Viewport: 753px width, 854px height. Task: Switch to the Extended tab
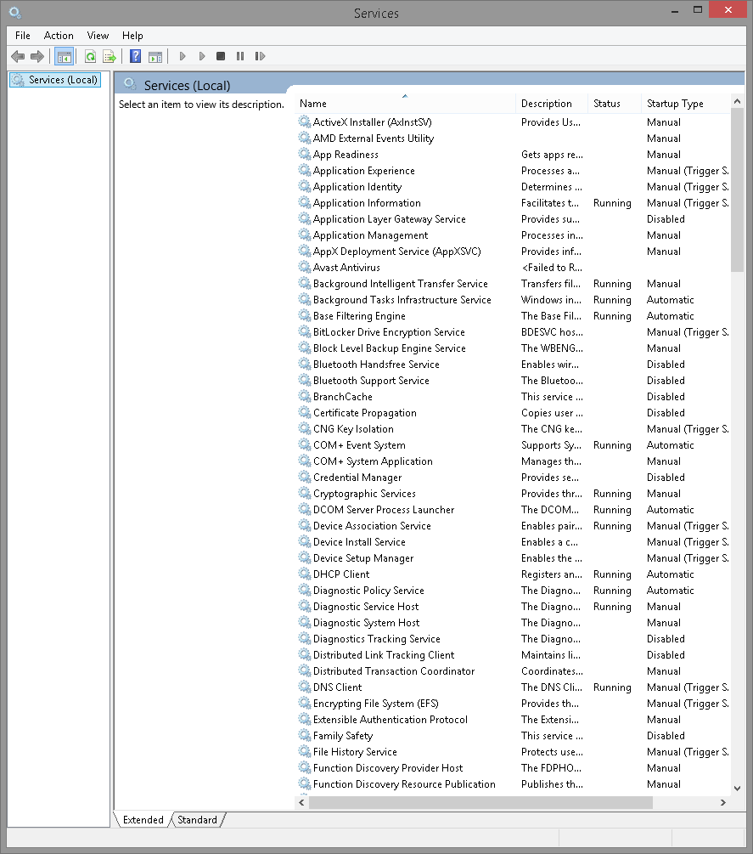[143, 820]
